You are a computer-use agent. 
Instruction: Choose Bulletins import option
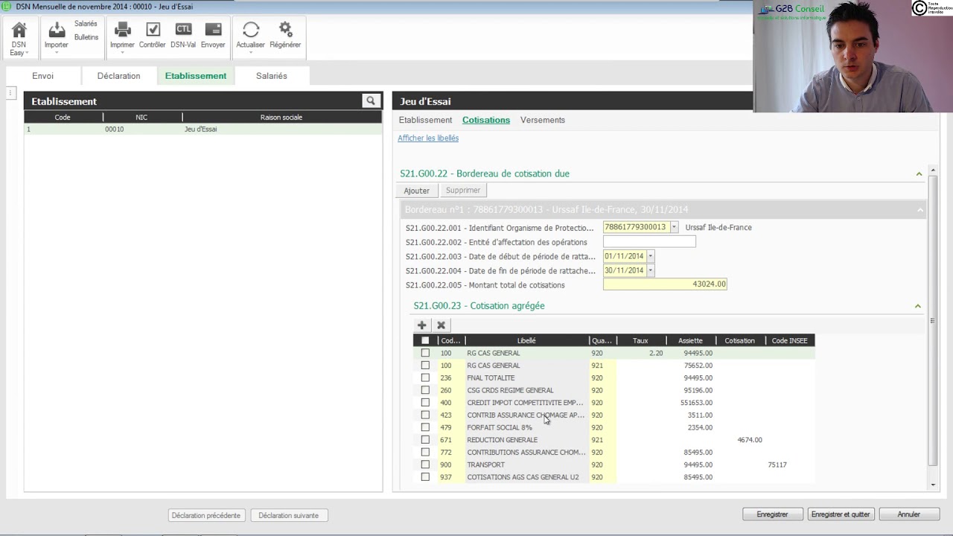[x=86, y=37]
